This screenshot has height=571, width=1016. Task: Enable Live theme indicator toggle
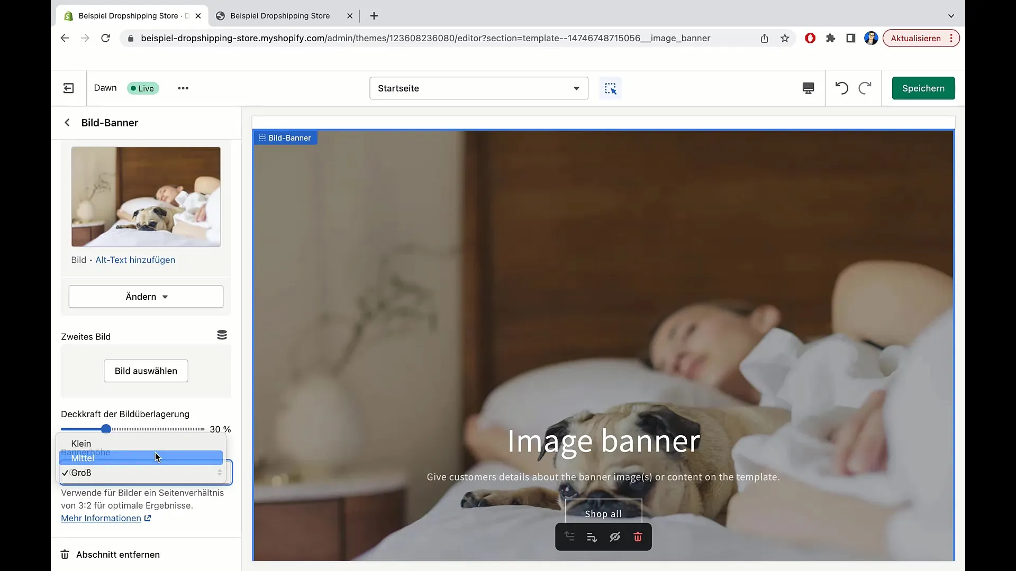pos(142,88)
